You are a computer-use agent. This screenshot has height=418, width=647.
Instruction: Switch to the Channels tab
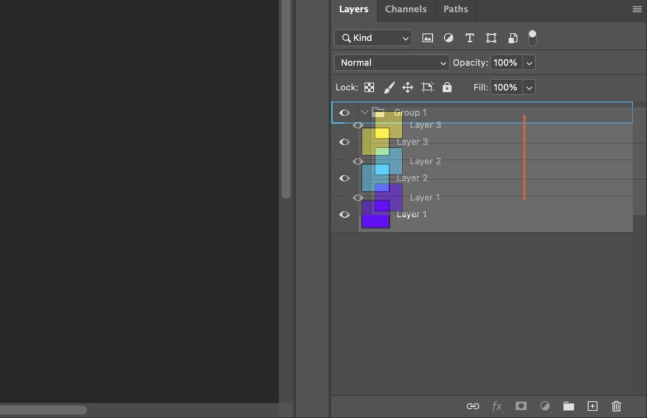[x=406, y=9]
